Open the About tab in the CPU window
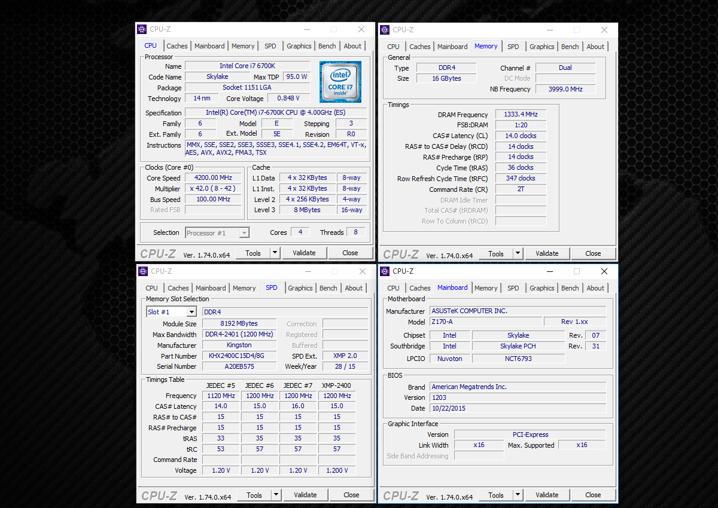 [x=352, y=46]
